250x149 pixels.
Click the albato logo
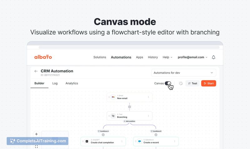(43, 57)
